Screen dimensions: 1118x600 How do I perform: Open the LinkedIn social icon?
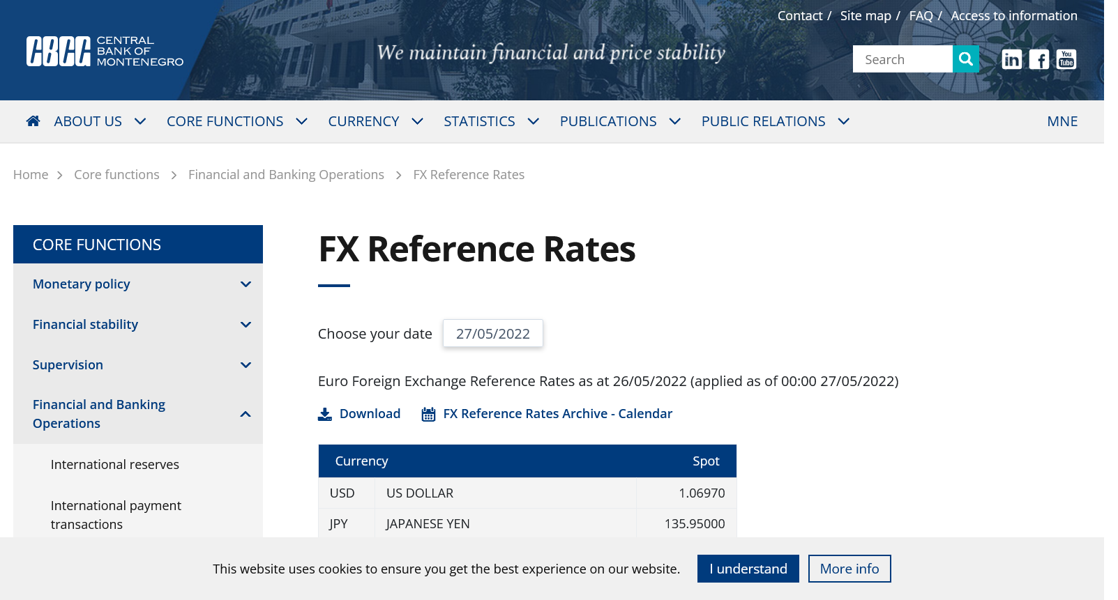point(1011,60)
